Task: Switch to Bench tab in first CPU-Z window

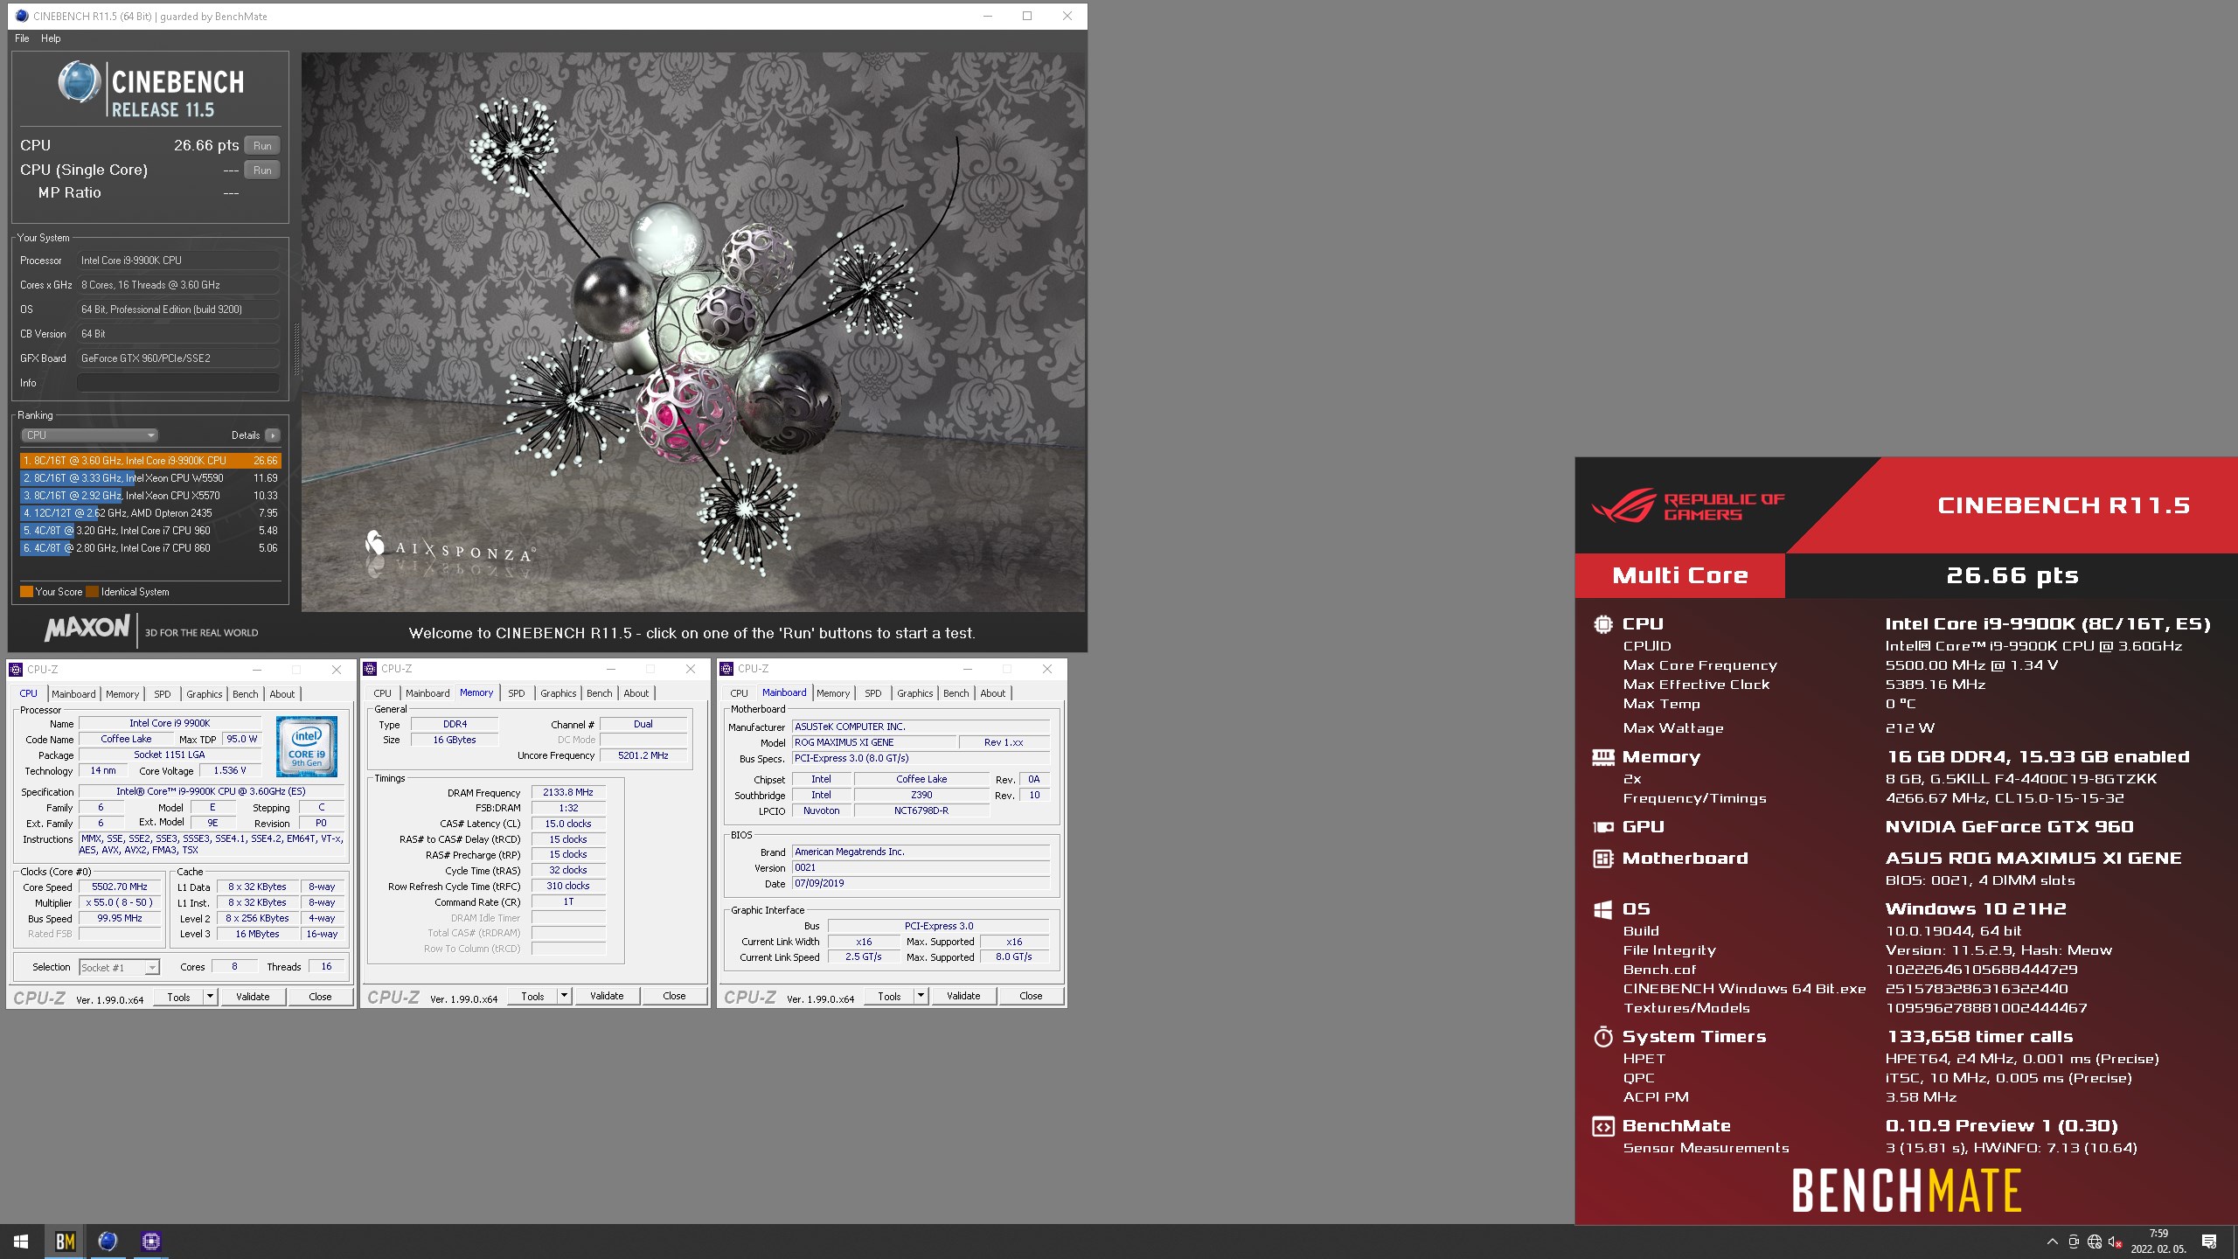Action: 246,694
